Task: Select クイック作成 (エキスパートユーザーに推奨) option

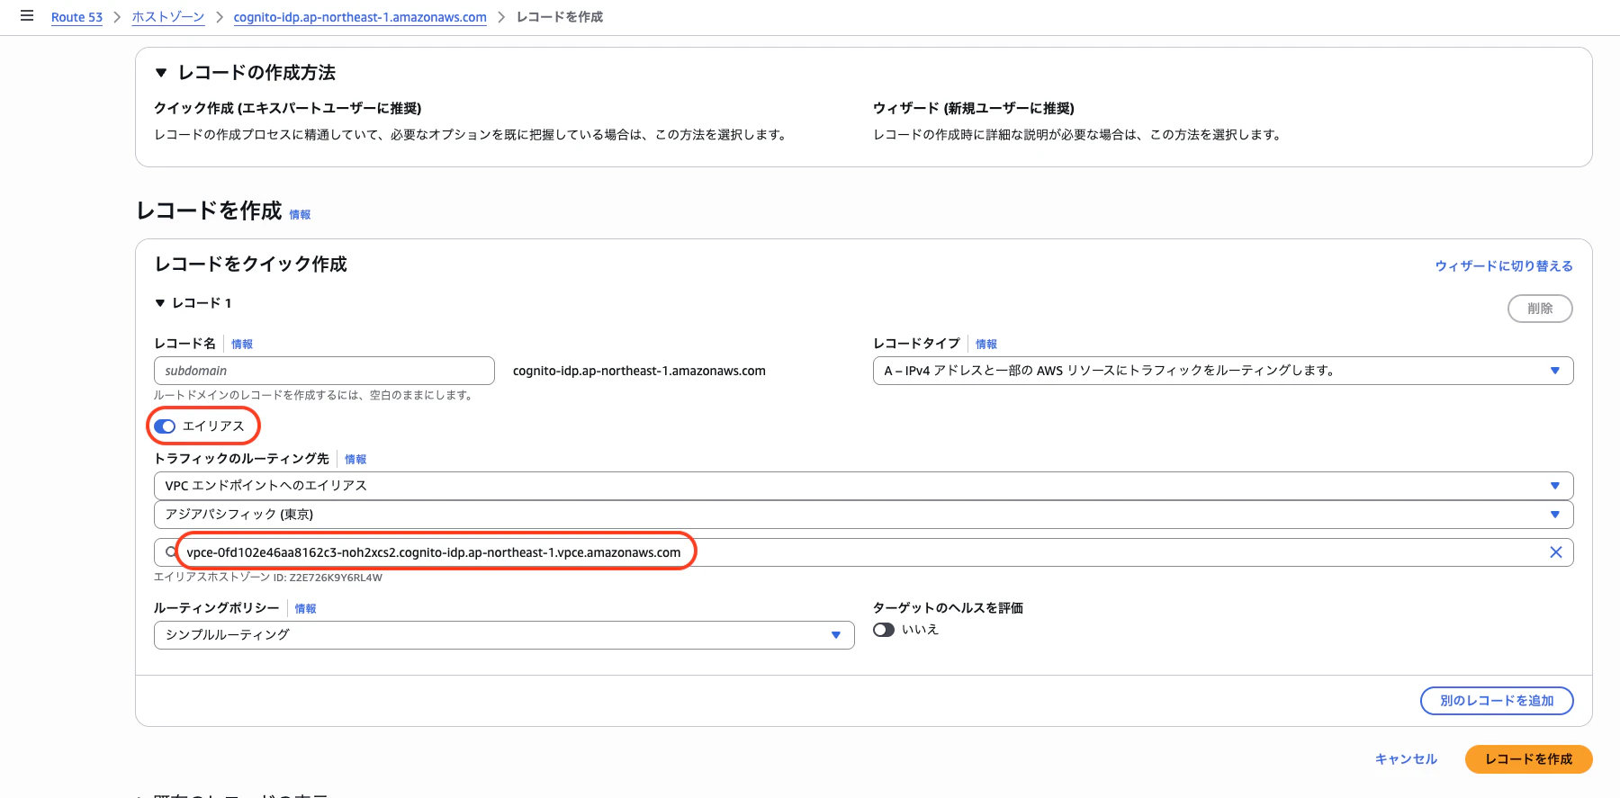Action: [x=287, y=108]
